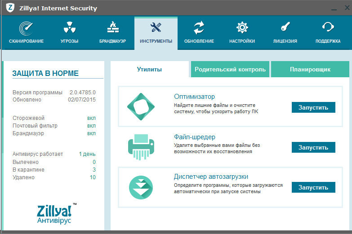Click the Zillya! Антивірус logo
This screenshot has width=352, height=234.
56,214
